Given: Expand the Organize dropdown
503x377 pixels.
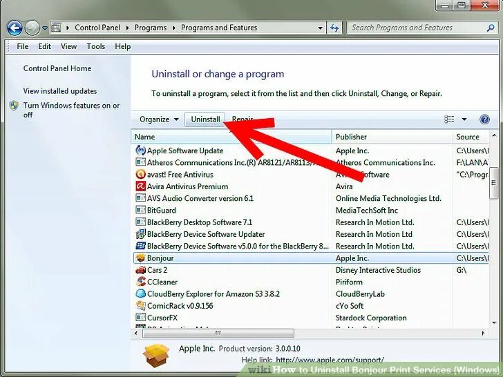Looking at the screenshot, I should coord(159,119).
